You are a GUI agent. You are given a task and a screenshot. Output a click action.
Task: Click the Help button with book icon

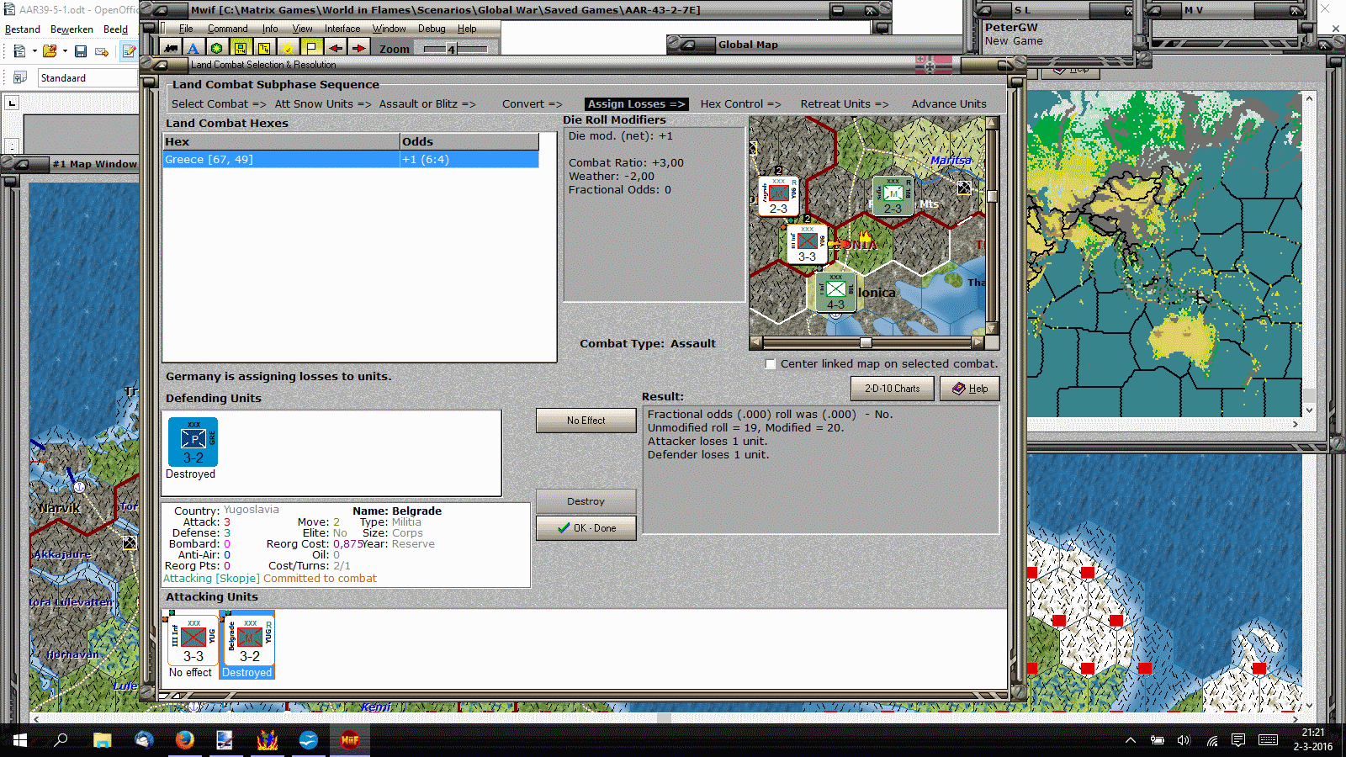coord(970,389)
